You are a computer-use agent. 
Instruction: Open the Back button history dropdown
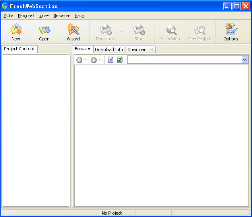[85, 60]
